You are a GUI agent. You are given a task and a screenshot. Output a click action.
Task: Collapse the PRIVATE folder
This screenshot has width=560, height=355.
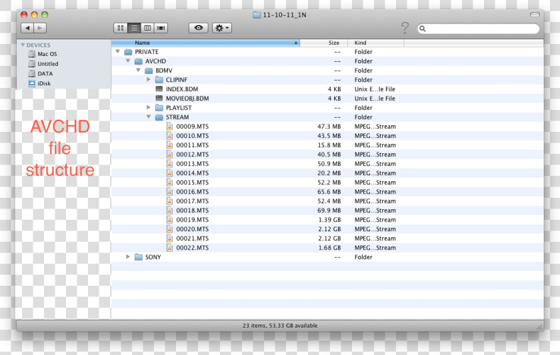tap(117, 52)
